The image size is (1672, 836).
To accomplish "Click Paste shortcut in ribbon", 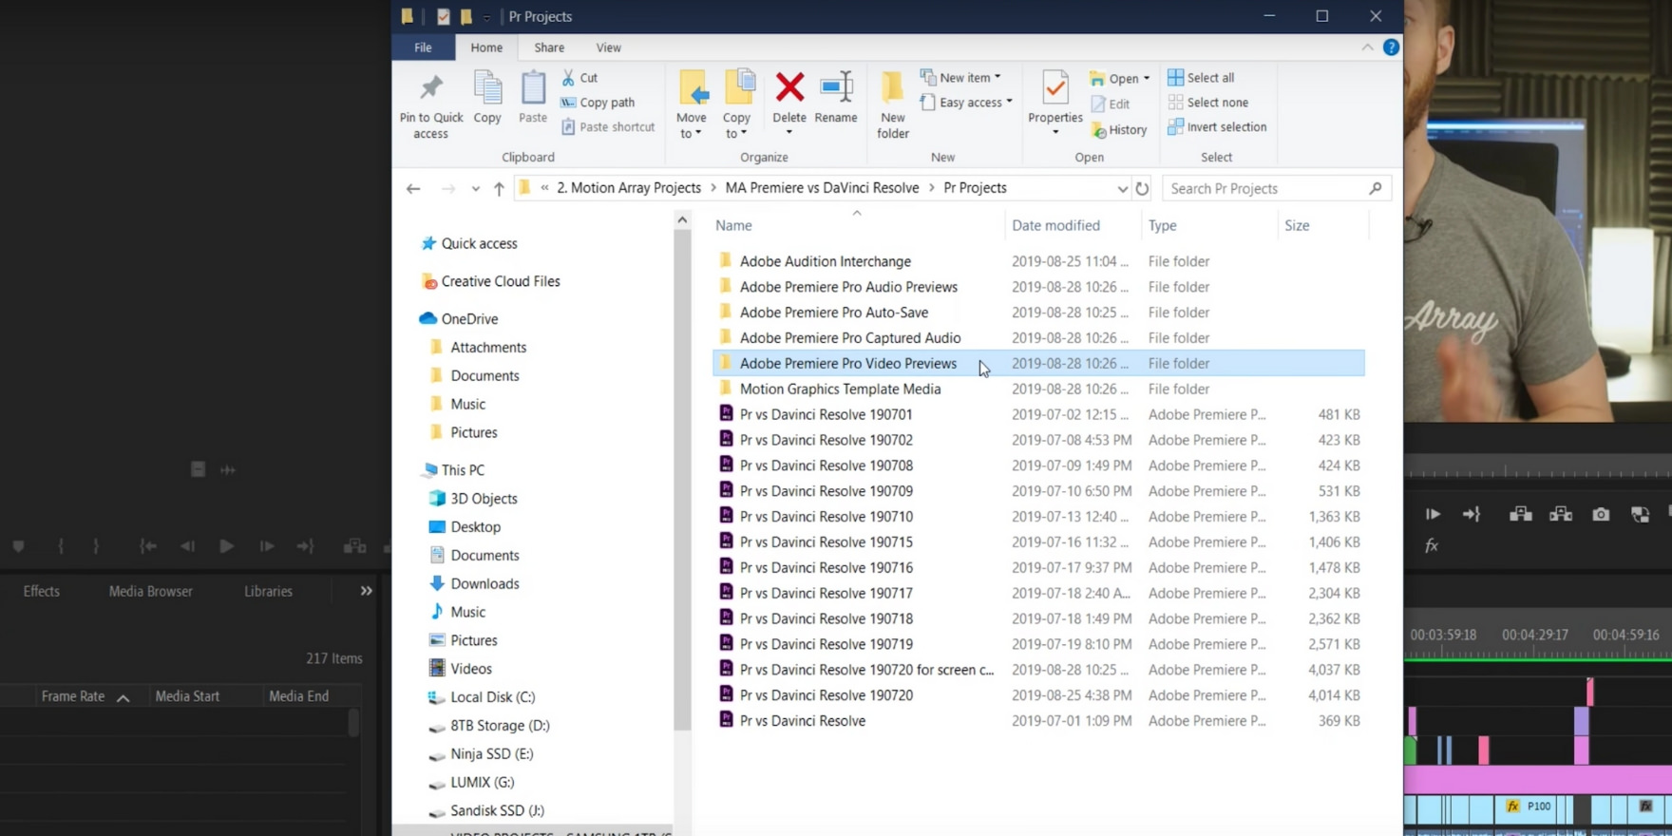I will coord(608,127).
